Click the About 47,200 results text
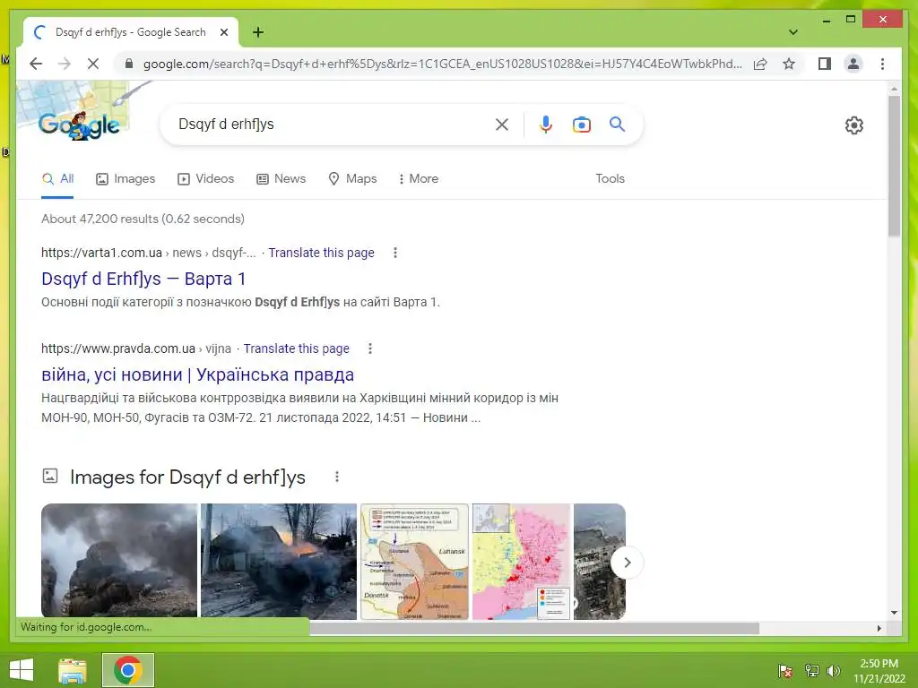This screenshot has width=918, height=688. 143,219
